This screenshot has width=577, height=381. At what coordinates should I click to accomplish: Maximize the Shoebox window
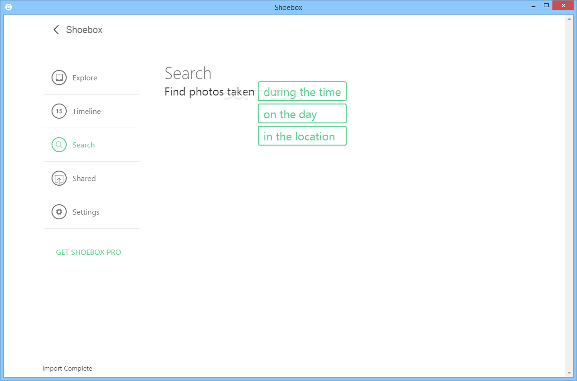(x=546, y=6)
